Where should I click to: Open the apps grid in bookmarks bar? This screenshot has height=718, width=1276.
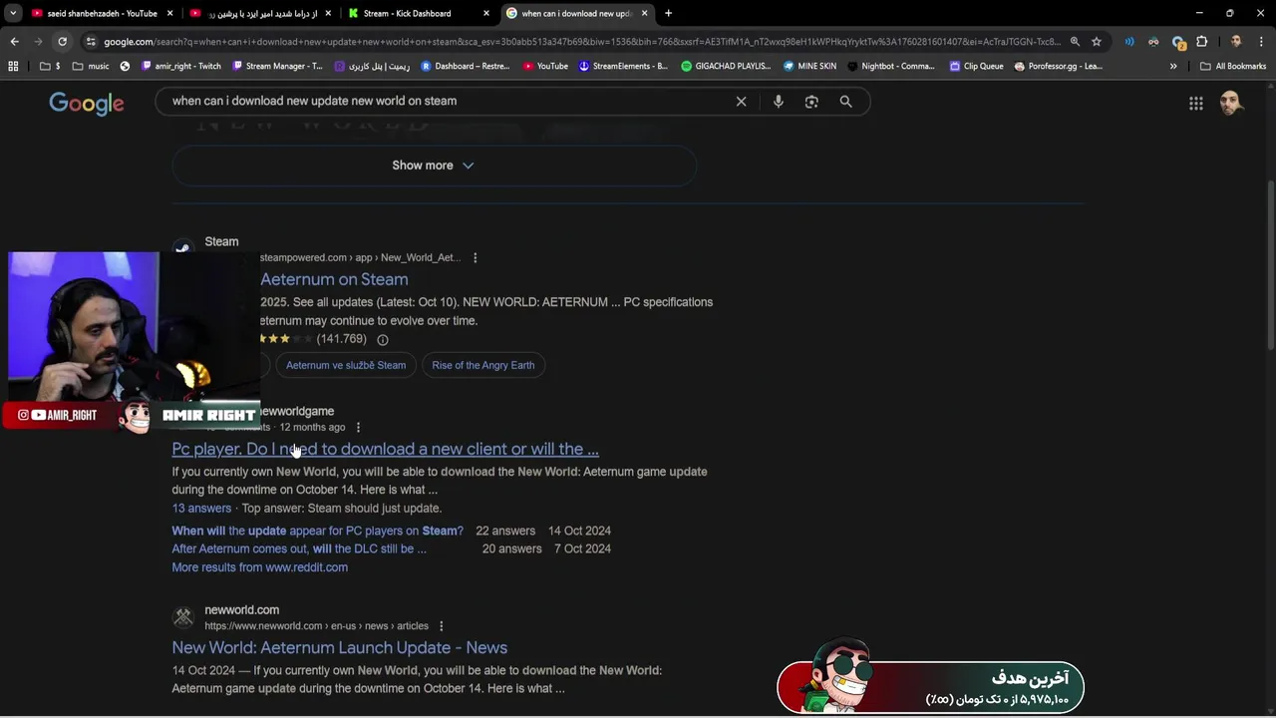pyautogui.click(x=13, y=66)
